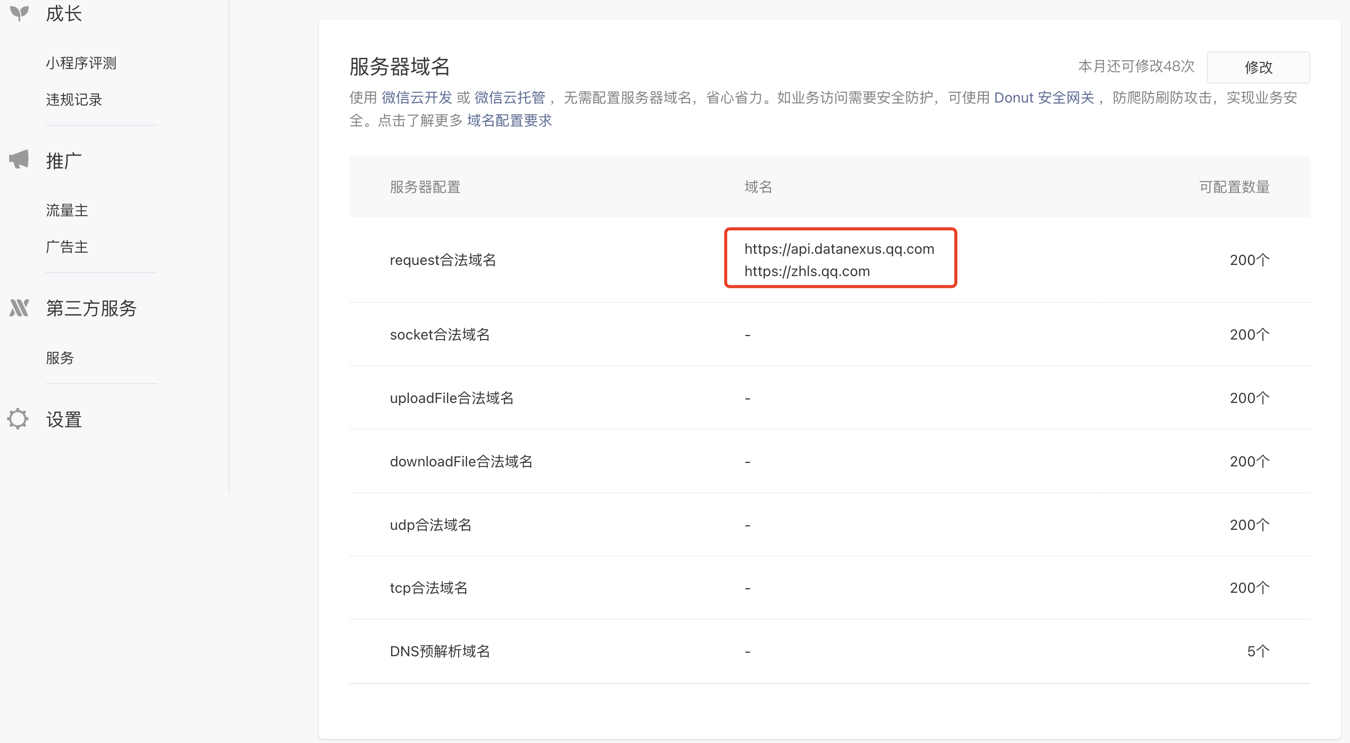
Task: Click the 服务器配置 column header
Action: click(x=425, y=187)
